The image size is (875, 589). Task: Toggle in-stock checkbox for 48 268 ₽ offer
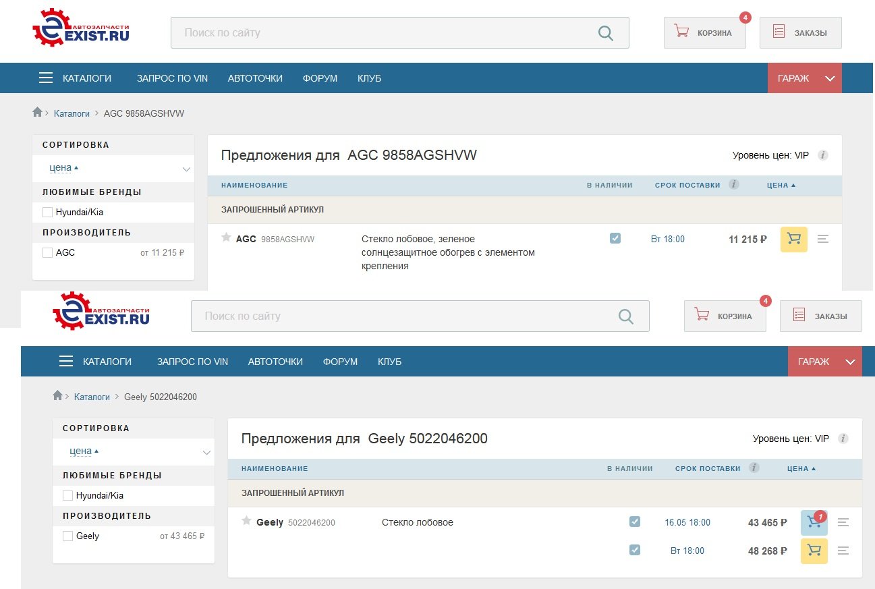634,550
